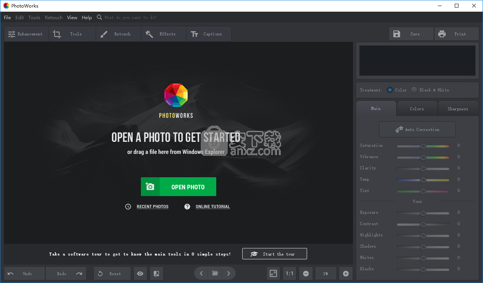Screen dimensions: 483x283
Task: Click the 1:1 zoom button
Action: pyautogui.click(x=289, y=274)
